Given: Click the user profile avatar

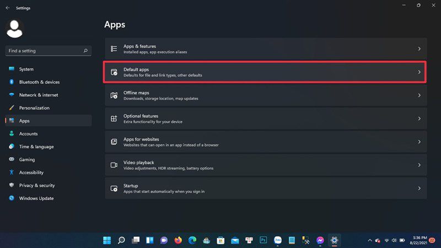Looking at the screenshot, I should click(x=14, y=29).
